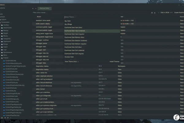Open the View Theme Docs link
Image resolution: width=184 pixels, height=123 pixels.
tap(71, 61)
